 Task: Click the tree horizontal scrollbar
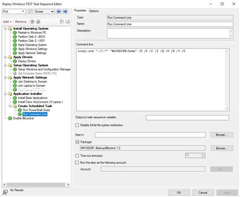click(x=36, y=184)
